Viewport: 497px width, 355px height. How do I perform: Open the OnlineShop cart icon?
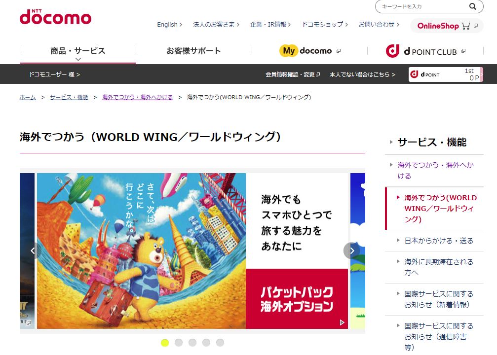tap(465, 26)
